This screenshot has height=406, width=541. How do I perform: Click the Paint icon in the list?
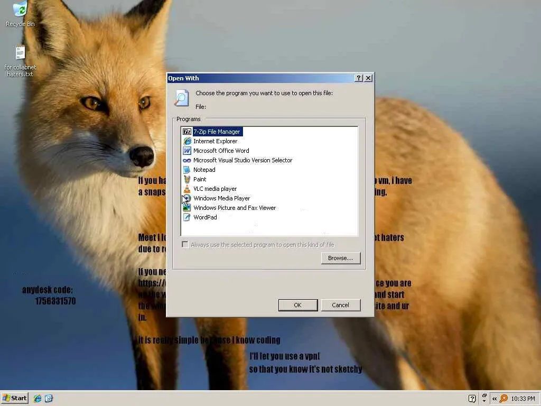[x=186, y=179]
